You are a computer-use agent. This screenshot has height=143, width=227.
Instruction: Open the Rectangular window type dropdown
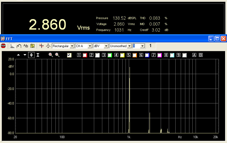click(72, 46)
